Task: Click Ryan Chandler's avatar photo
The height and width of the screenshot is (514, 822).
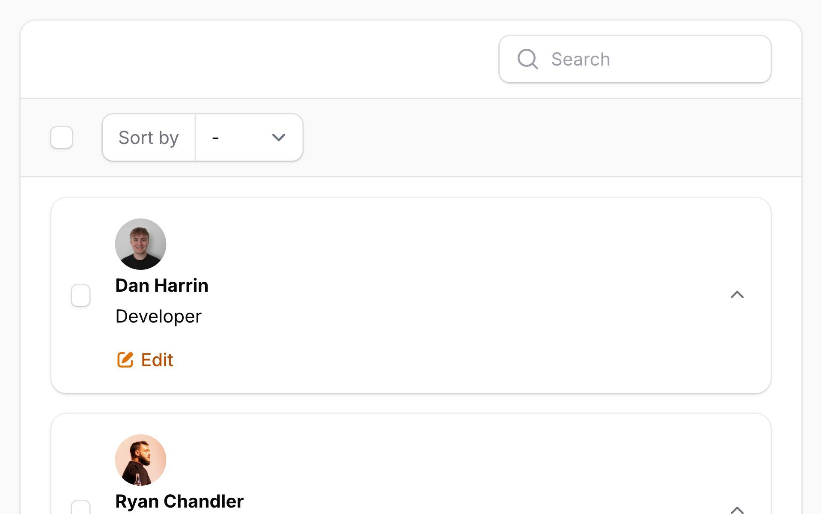Action: [x=140, y=460]
